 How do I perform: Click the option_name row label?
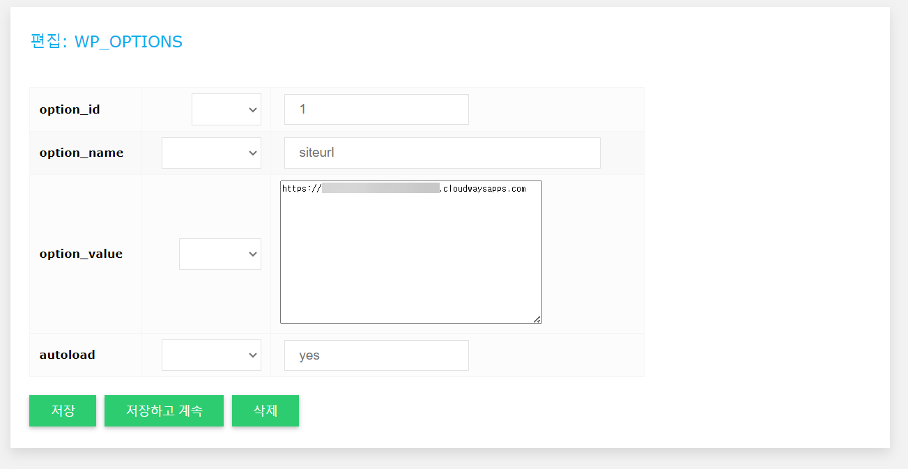click(82, 153)
